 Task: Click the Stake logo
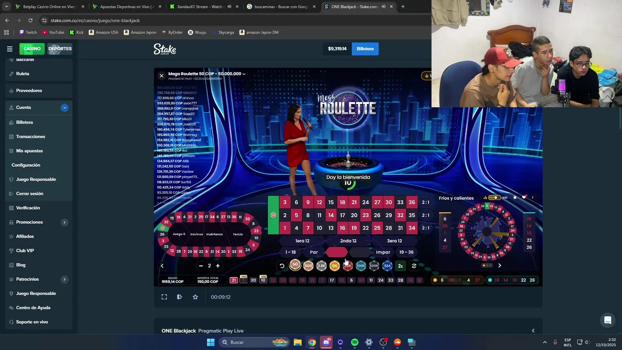point(165,49)
